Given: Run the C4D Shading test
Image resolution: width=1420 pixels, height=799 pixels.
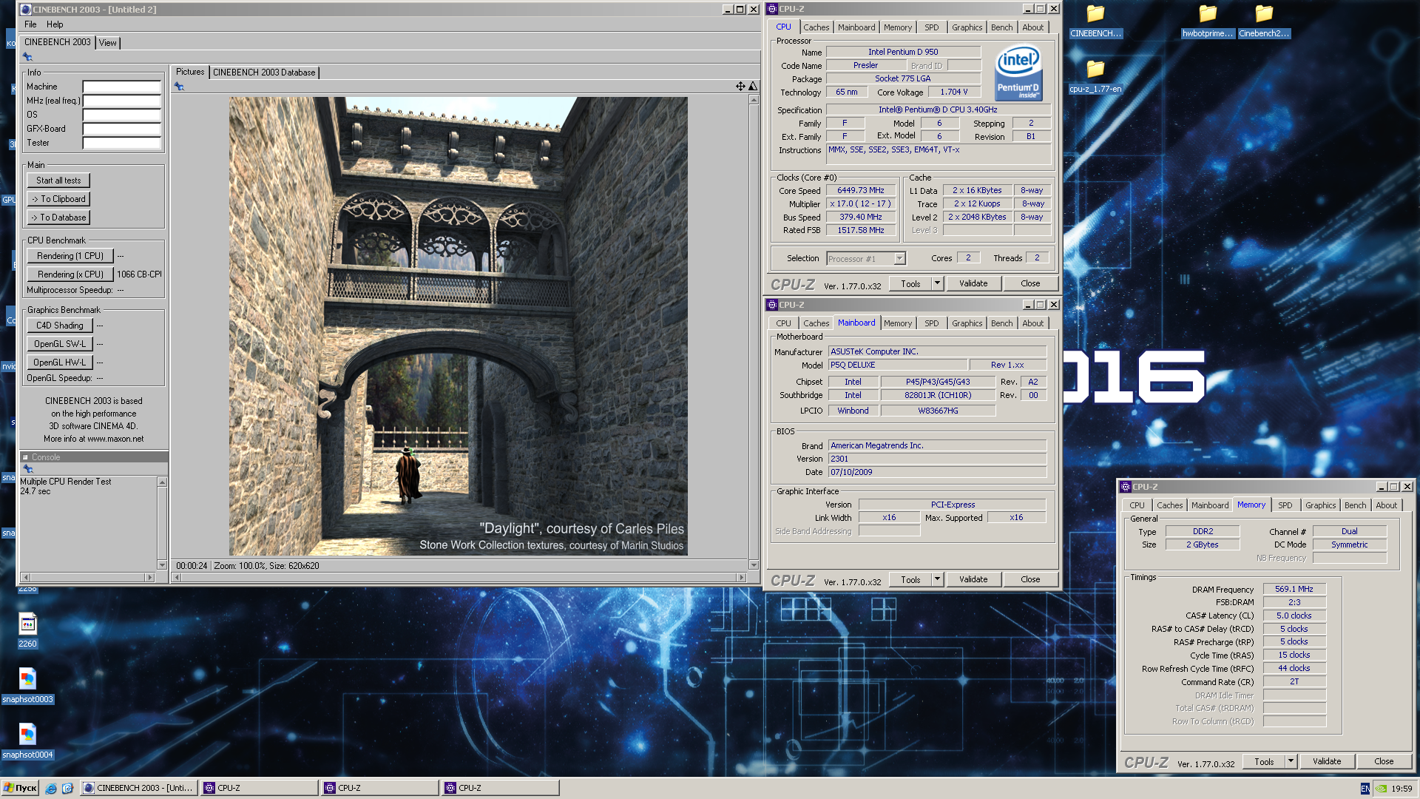Looking at the screenshot, I should tap(60, 326).
